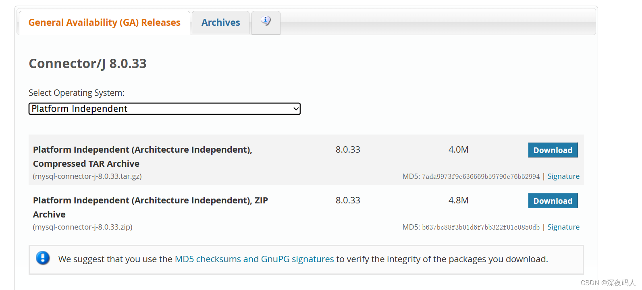Viewport: 642px width, 290px height.
Task: Click the blue exclamation notice icon
Action: coord(43,258)
